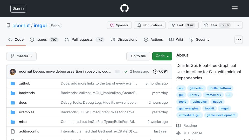Open the backends folder name

click(x=27, y=93)
